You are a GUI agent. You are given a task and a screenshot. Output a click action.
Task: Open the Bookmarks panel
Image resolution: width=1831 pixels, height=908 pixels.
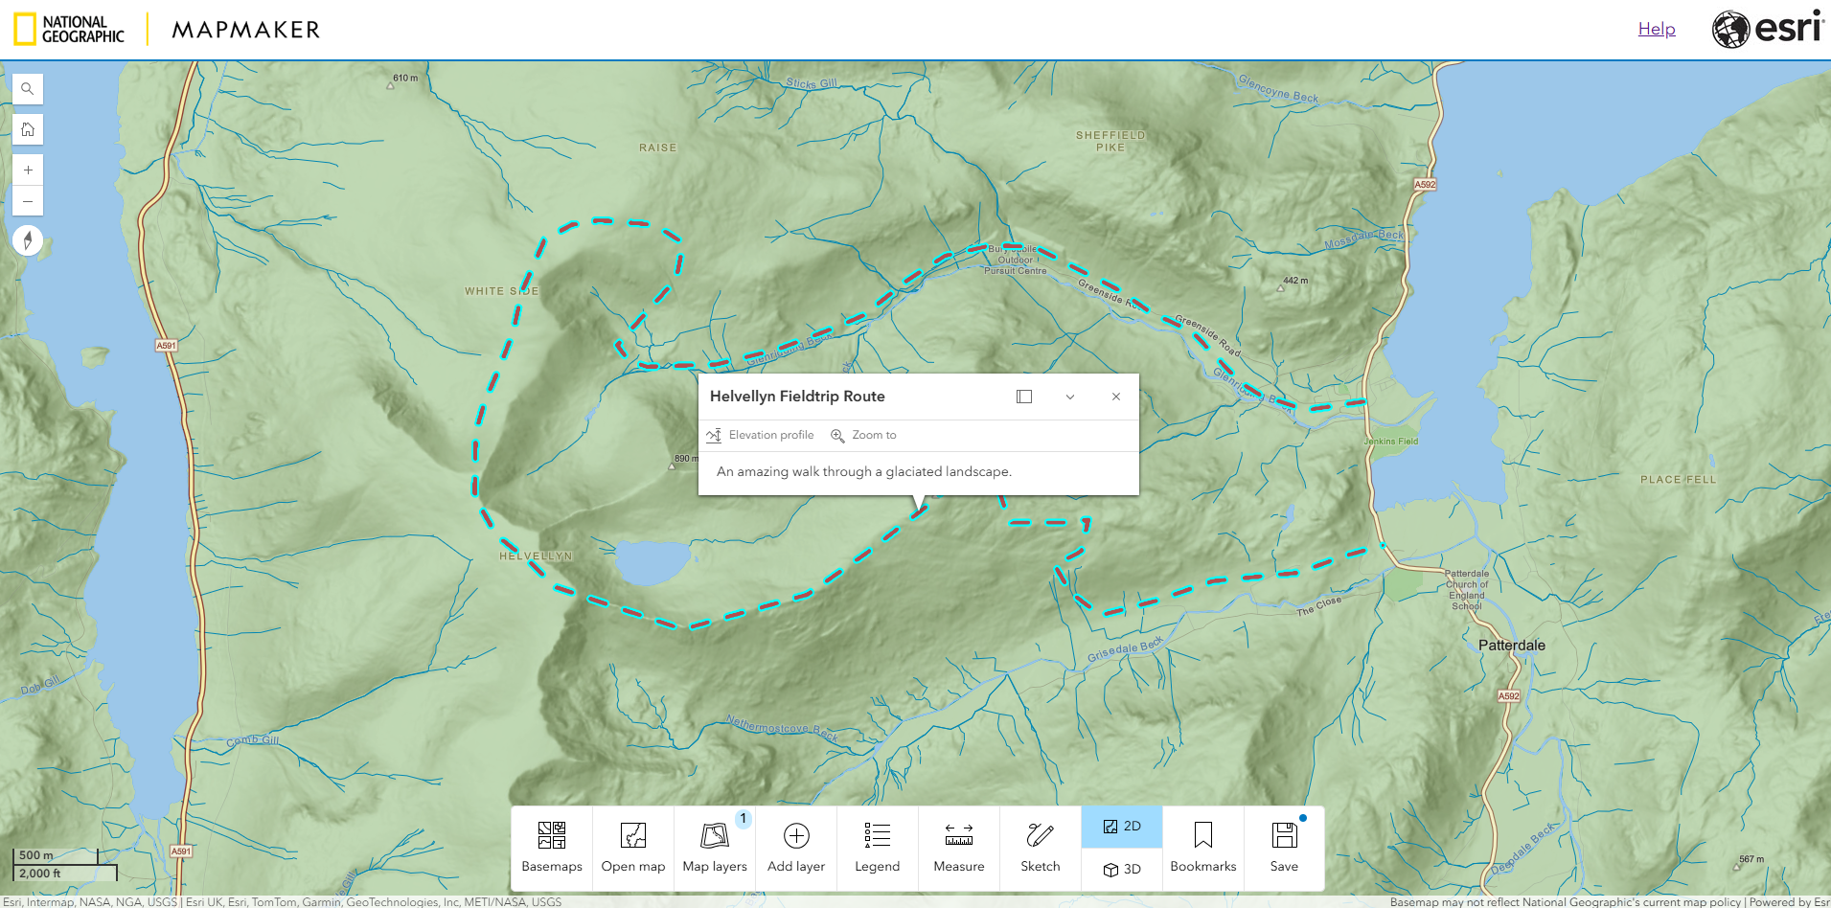[x=1202, y=847]
